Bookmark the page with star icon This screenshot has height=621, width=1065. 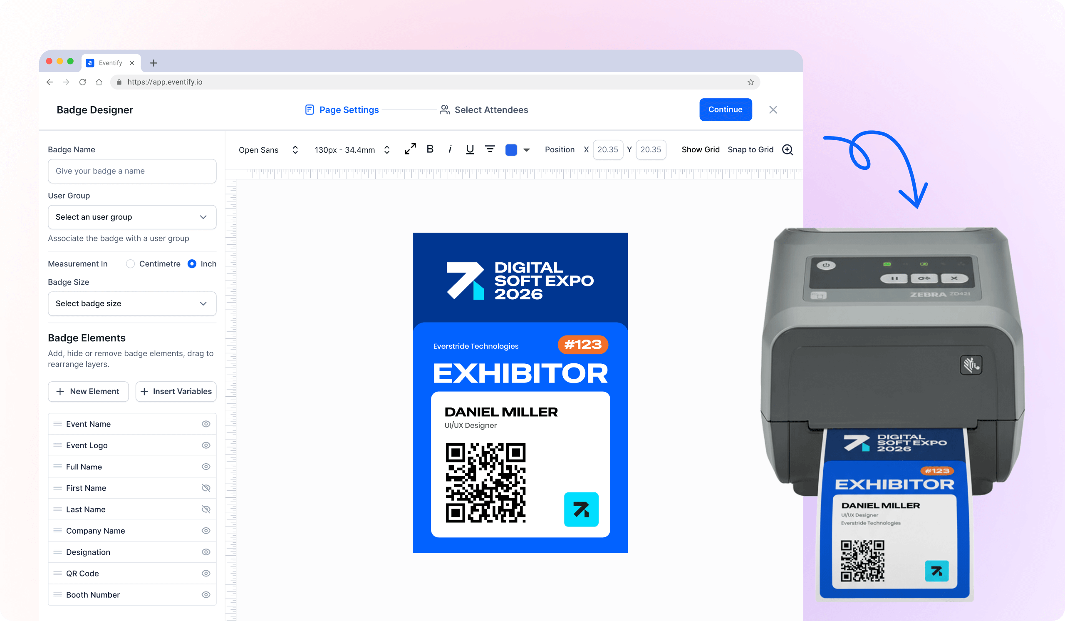coord(750,82)
